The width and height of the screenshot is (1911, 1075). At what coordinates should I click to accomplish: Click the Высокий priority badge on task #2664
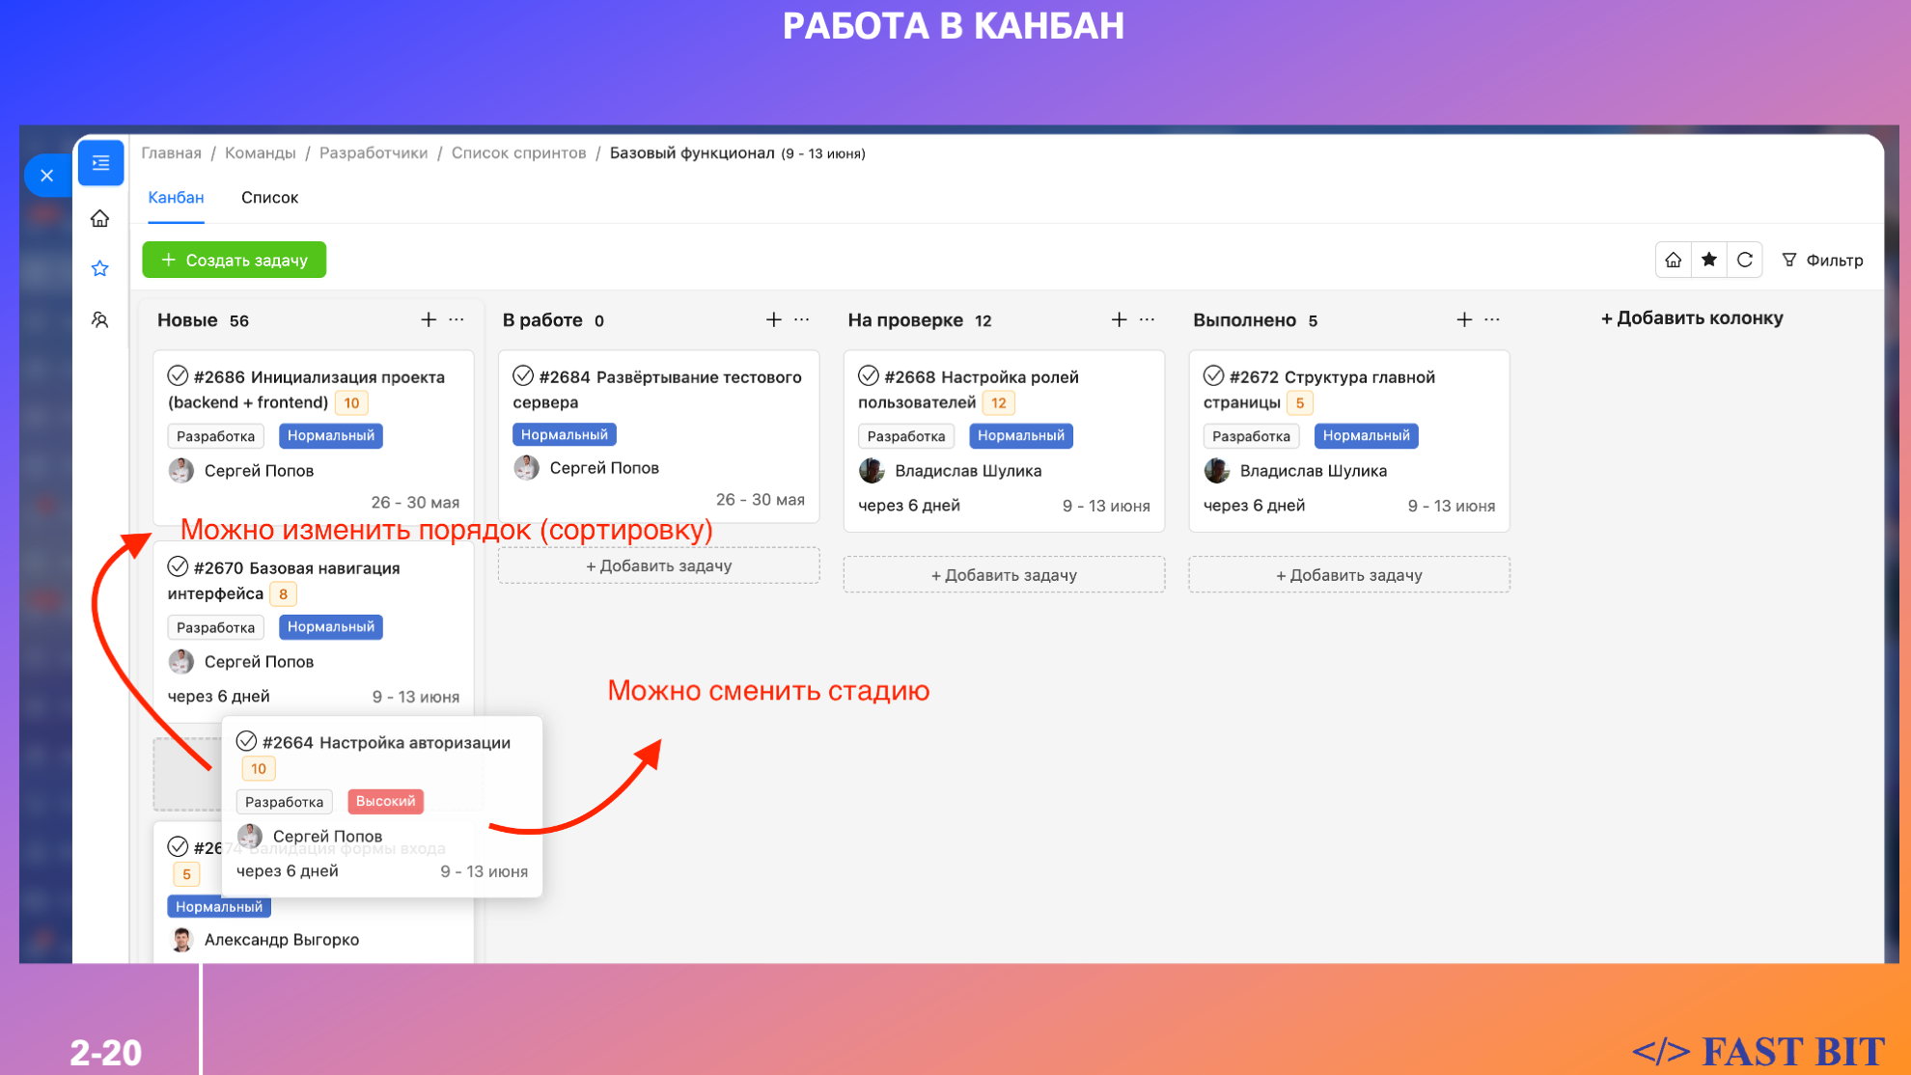pos(385,801)
